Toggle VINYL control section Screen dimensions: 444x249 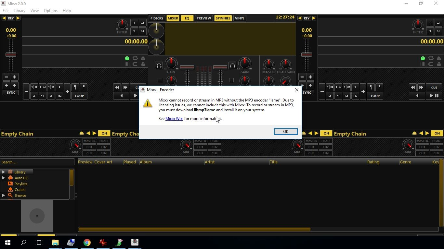(x=240, y=18)
